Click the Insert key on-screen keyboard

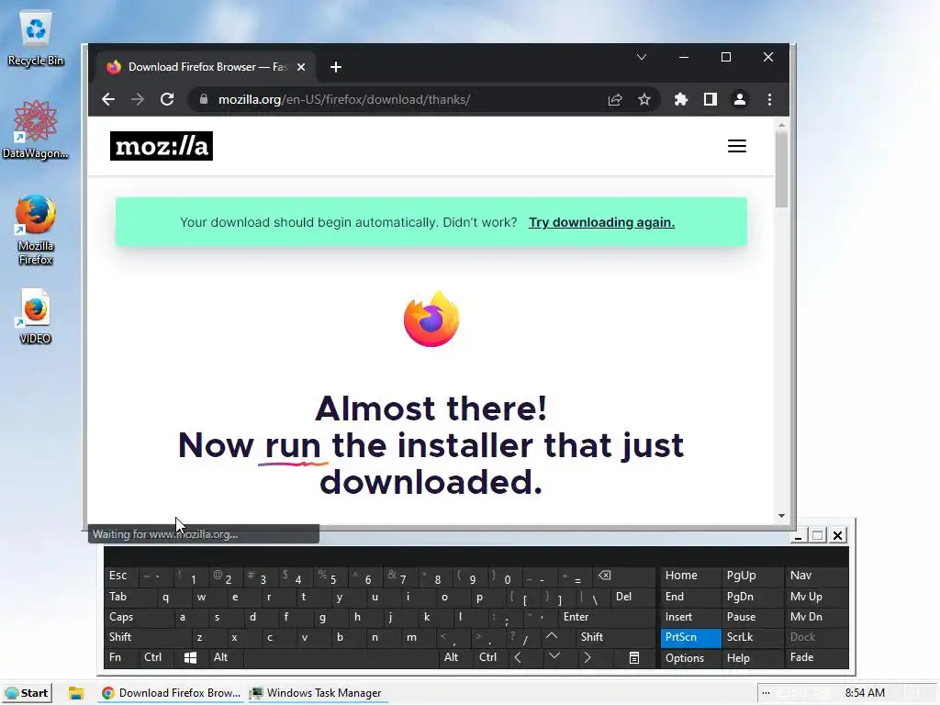[x=690, y=617]
